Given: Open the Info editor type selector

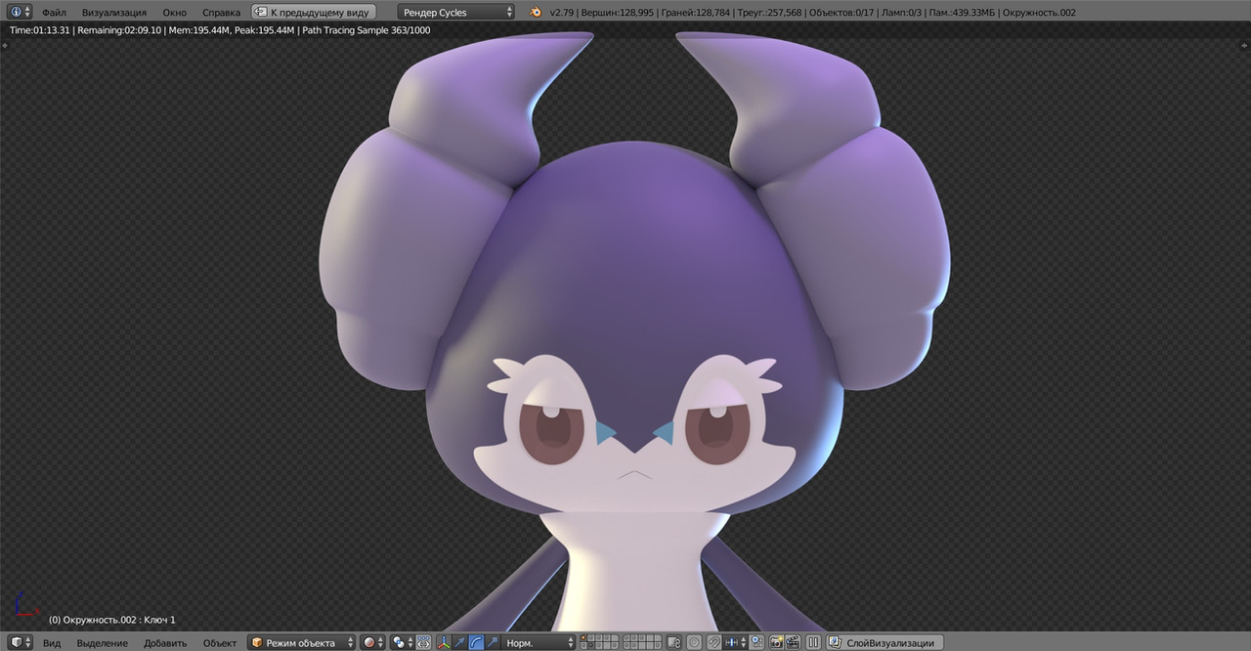Looking at the screenshot, I should 20,12.
